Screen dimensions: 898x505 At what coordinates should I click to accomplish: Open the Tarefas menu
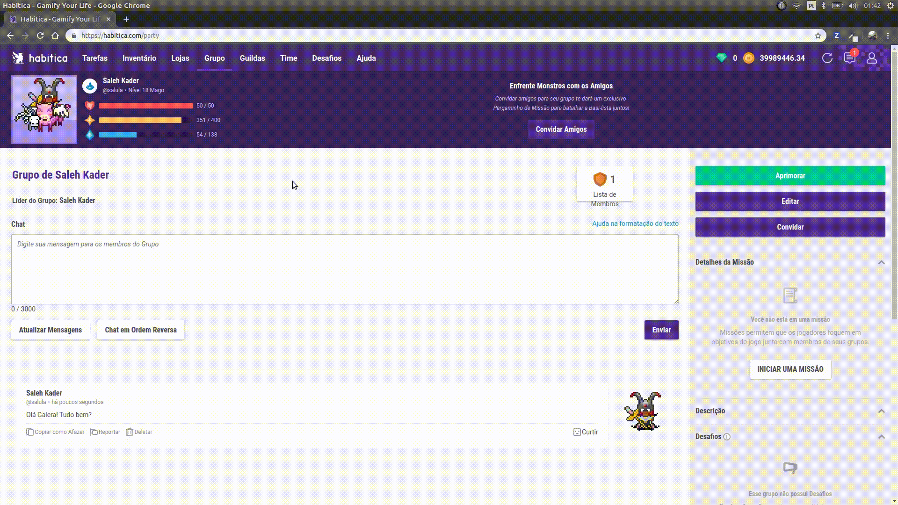coord(95,58)
